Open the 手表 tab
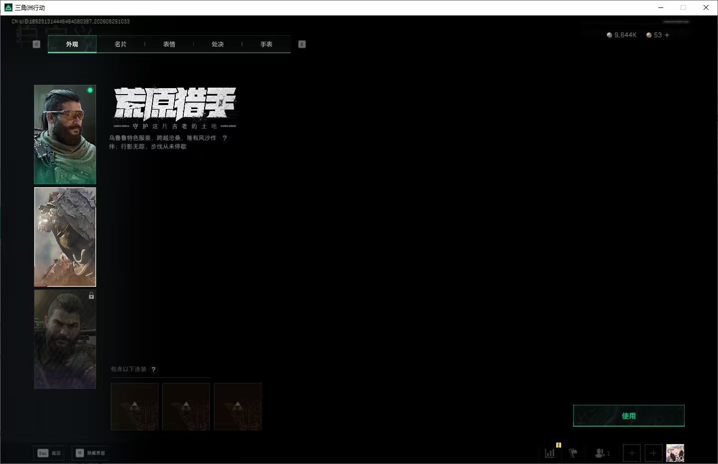The image size is (718, 464). (266, 44)
